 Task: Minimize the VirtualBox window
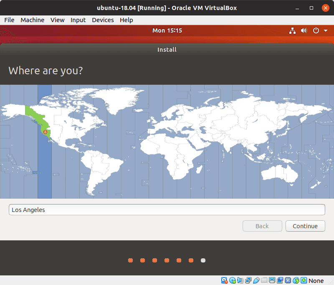point(297,8)
